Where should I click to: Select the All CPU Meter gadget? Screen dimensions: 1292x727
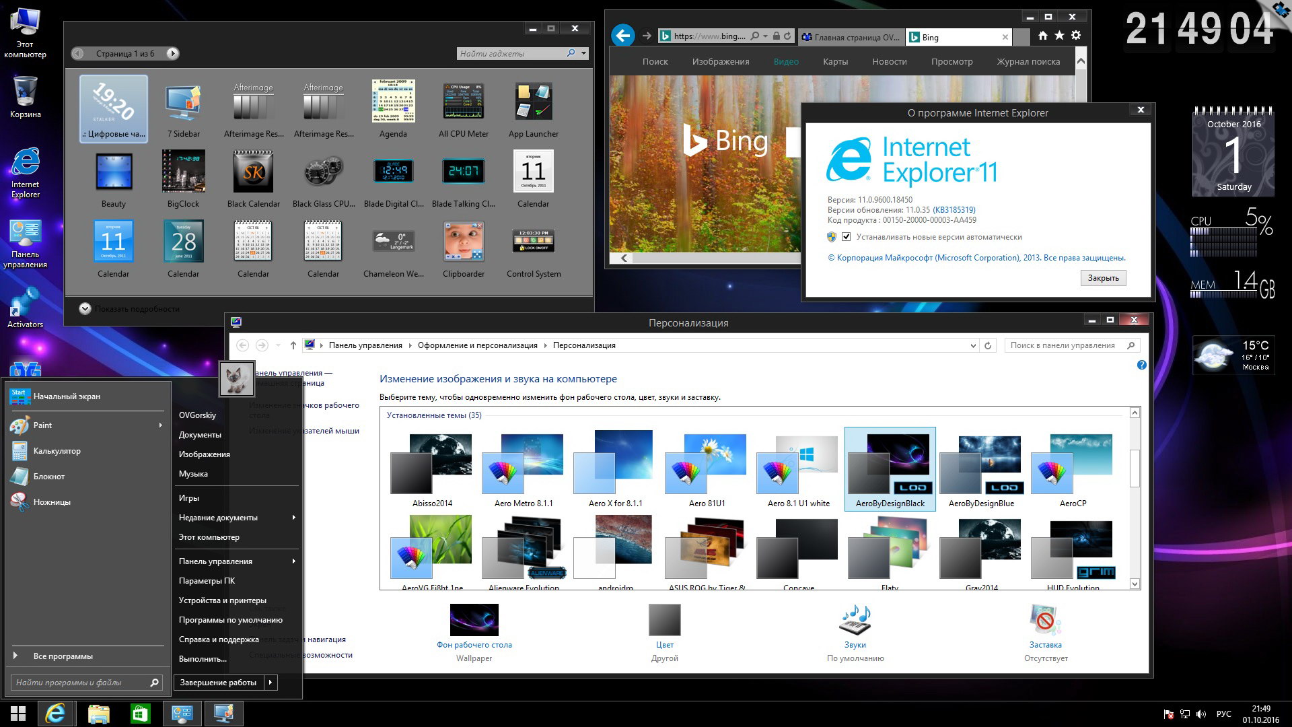(463, 108)
